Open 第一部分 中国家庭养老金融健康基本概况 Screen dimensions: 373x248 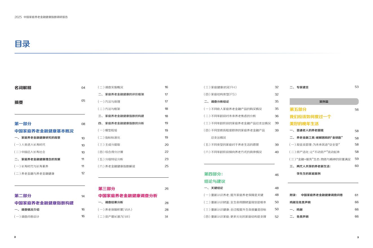point(44,131)
